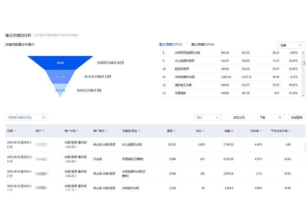Screen dimensions: 307x217
Task: Click the 水陆挖掘机出租 row ranked 11
Action: [184, 77]
